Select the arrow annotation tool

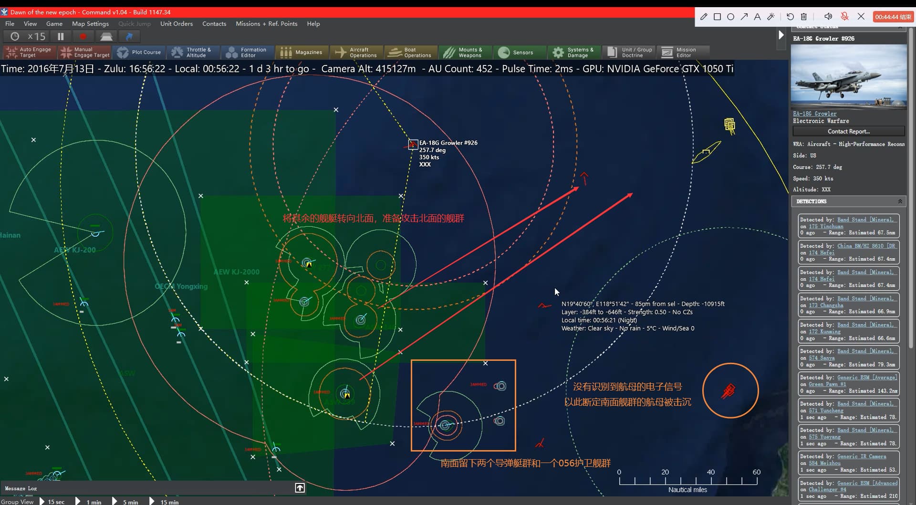(x=744, y=17)
